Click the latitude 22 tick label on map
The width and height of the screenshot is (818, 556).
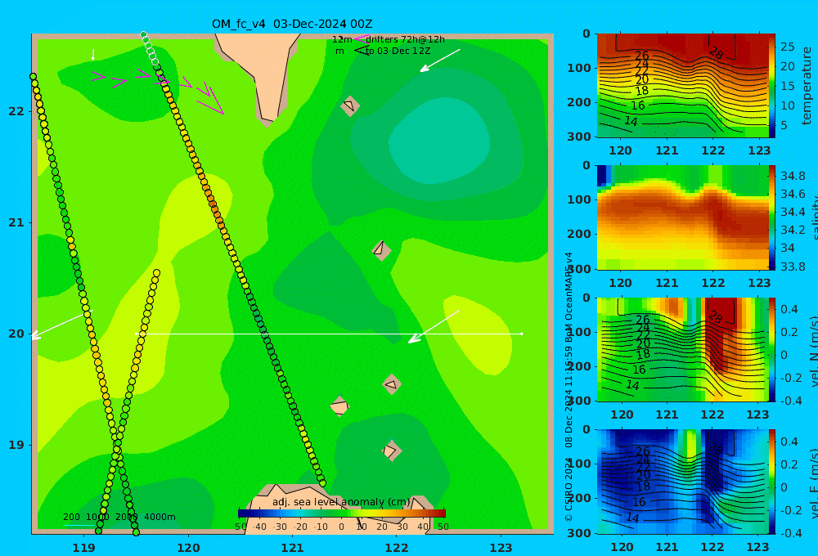[16, 111]
